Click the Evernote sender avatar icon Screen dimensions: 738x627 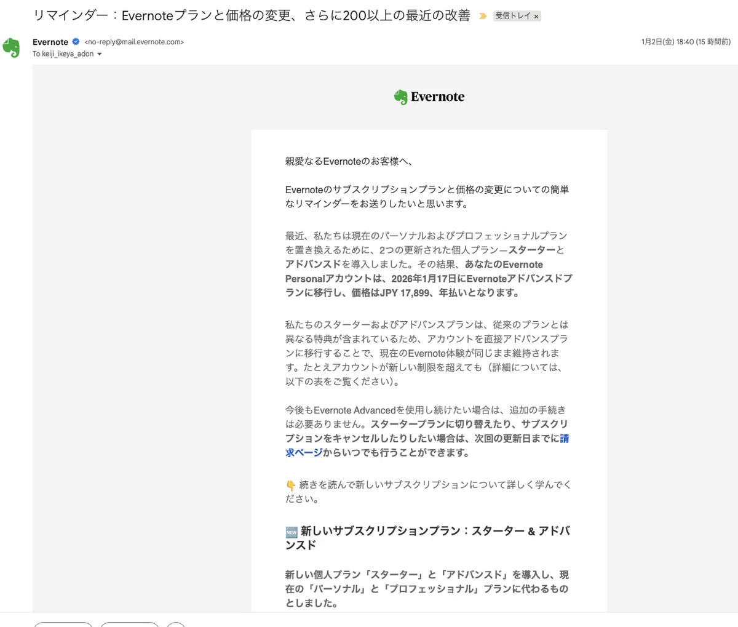(x=12, y=47)
